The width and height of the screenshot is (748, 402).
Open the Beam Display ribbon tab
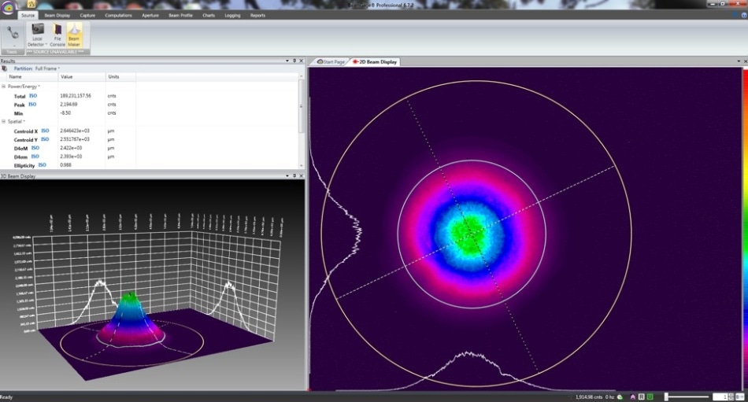click(57, 15)
